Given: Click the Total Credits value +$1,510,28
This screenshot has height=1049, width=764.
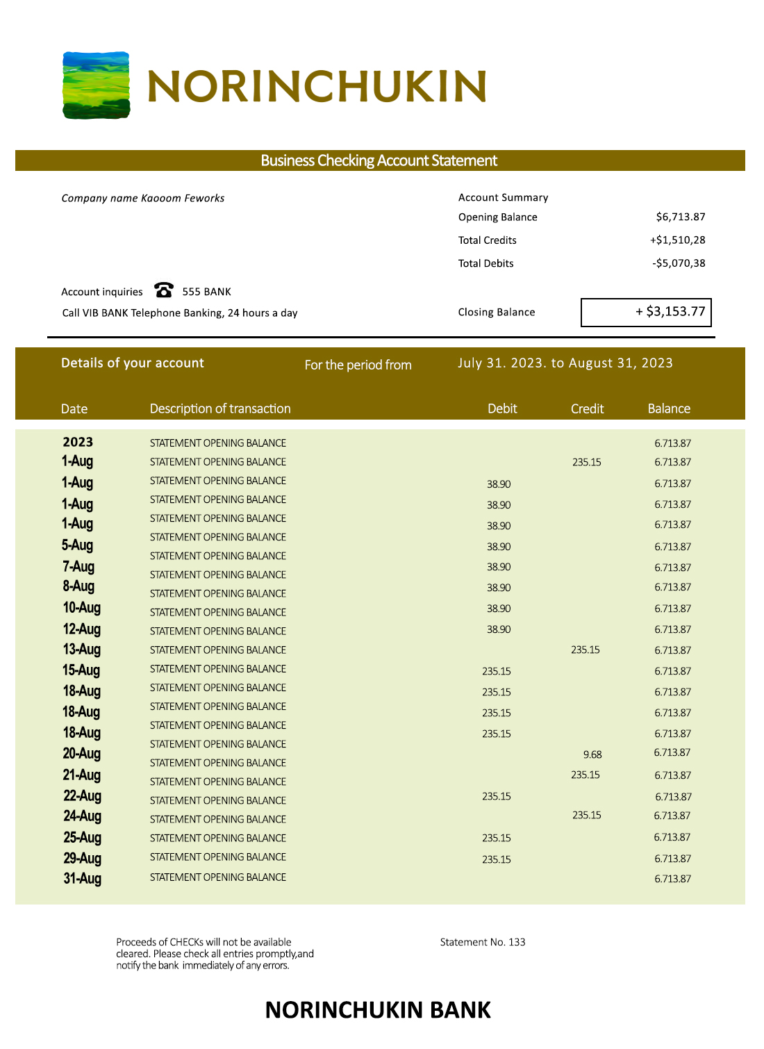Looking at the screenshot, I should coord(677,240).
